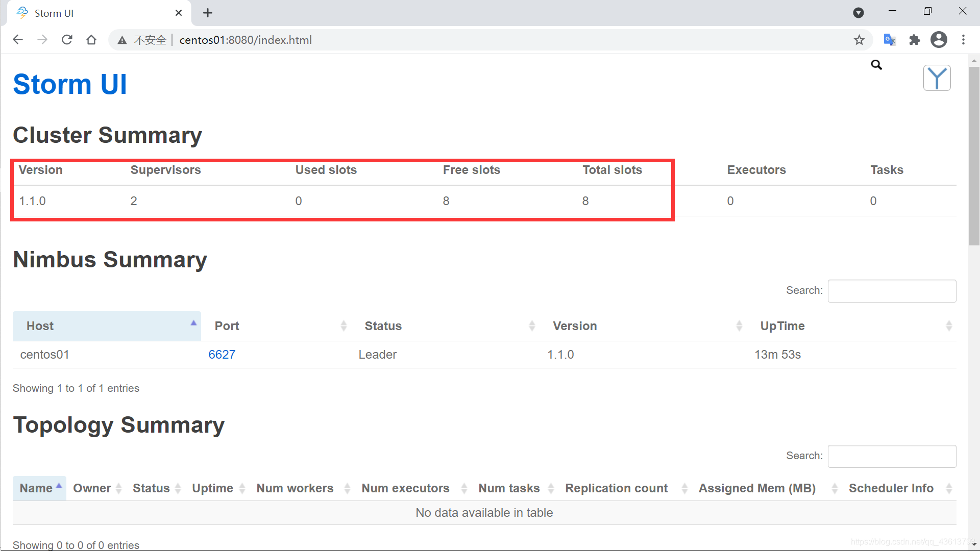Click the Nimbus Summary search field

coord(892,291)
